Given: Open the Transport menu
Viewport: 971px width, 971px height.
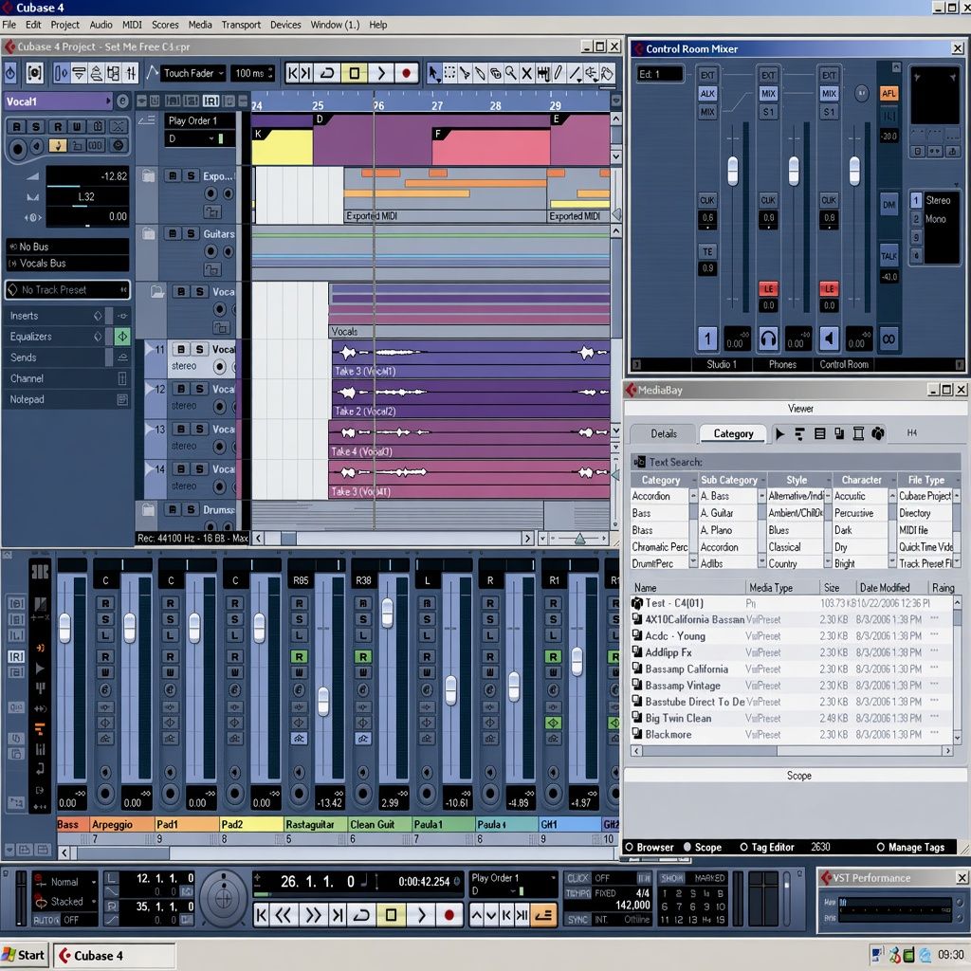Looking at the screenshot, I should click(241, 25).
